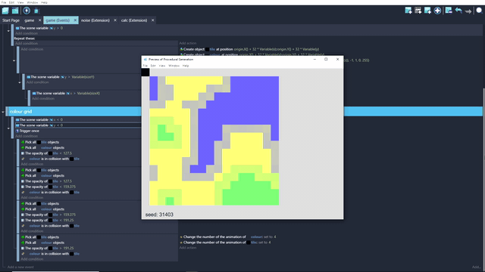This screenshot has height=272, width=485.
Task: Click the undo arrow icon
Action: pyautogui.click(x=458, y=11)
